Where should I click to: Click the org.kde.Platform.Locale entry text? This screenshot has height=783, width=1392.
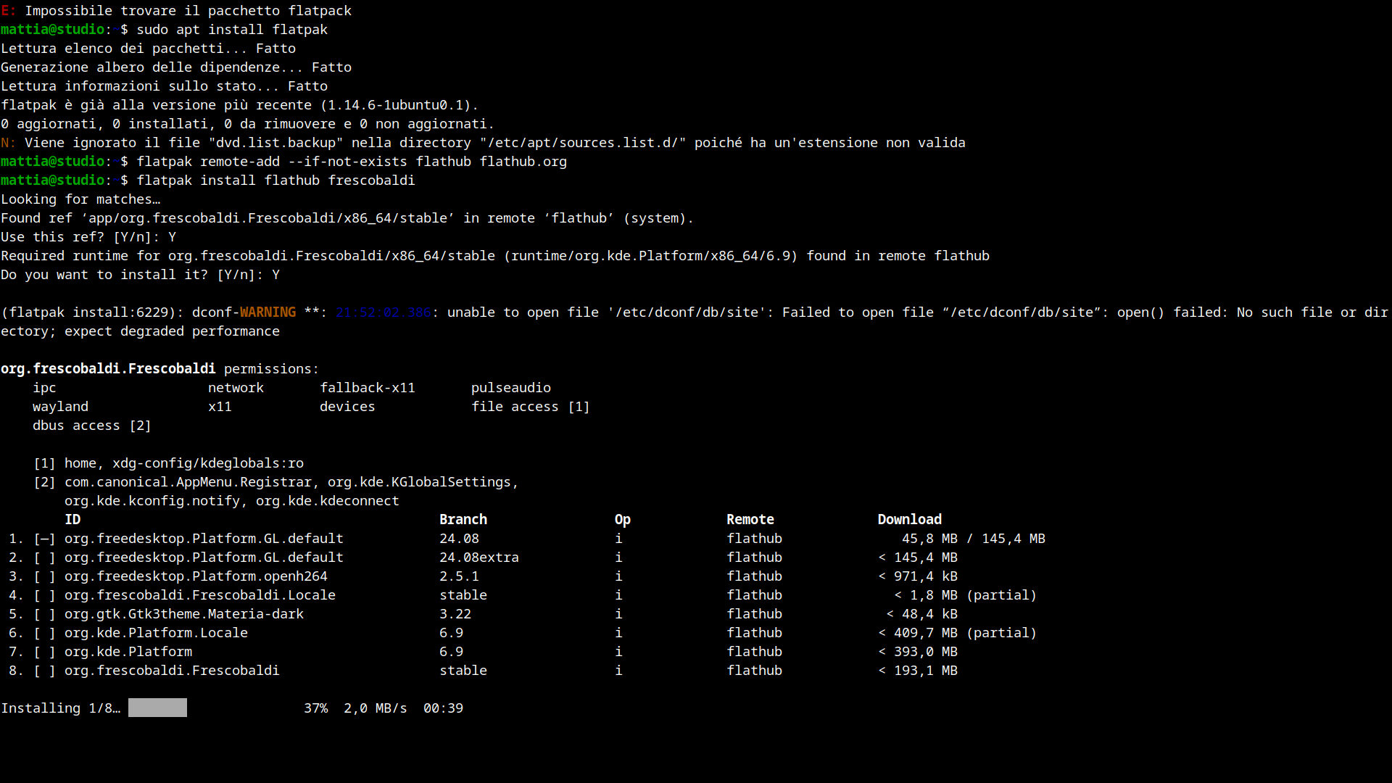point(156,633)
